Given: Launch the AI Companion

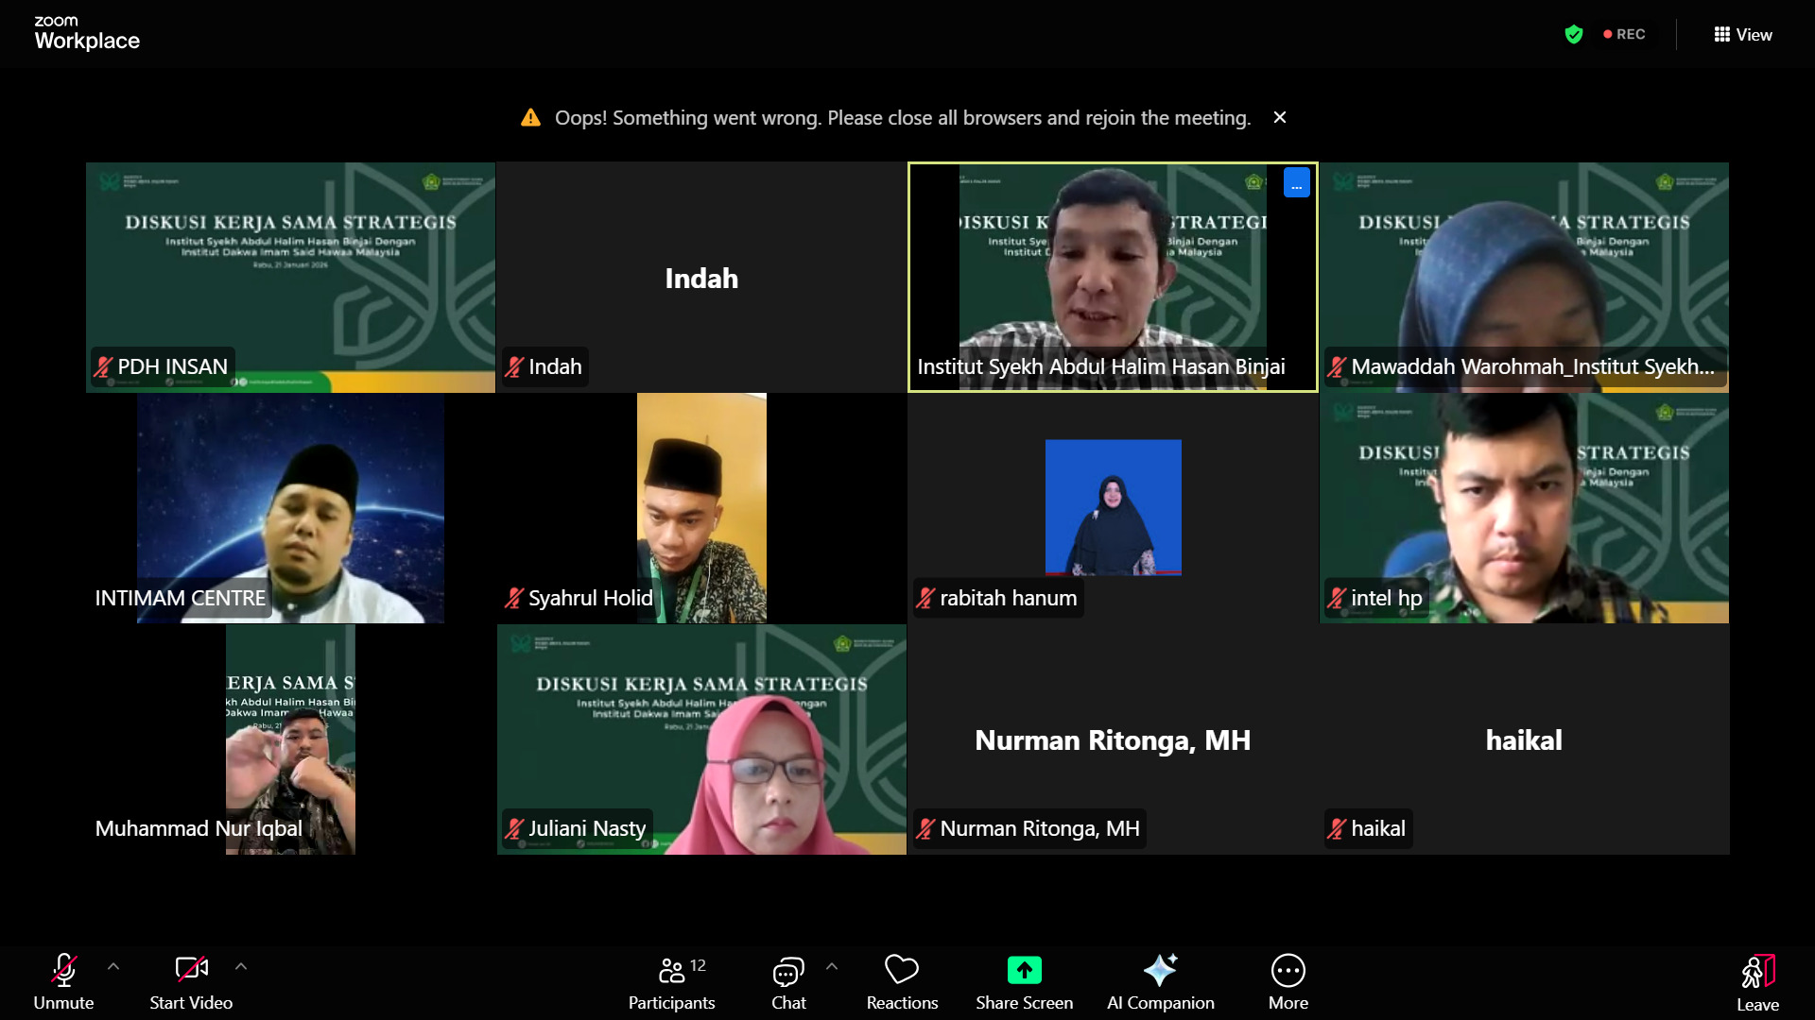Looking at the screenshot, I should [1161, 980].
